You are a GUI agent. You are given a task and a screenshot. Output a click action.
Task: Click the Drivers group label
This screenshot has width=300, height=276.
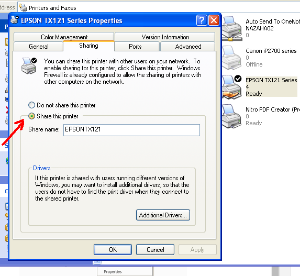[x=42, y=168]
